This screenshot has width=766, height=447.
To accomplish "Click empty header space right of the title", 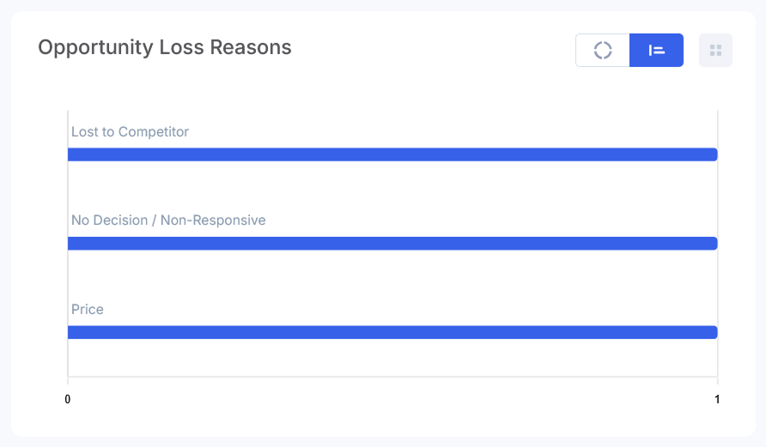I will 429,48.
